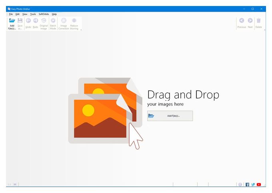This screenshot has height=193, width=272.
Task: Open the SoftOrbits menu
Action: 44,14
